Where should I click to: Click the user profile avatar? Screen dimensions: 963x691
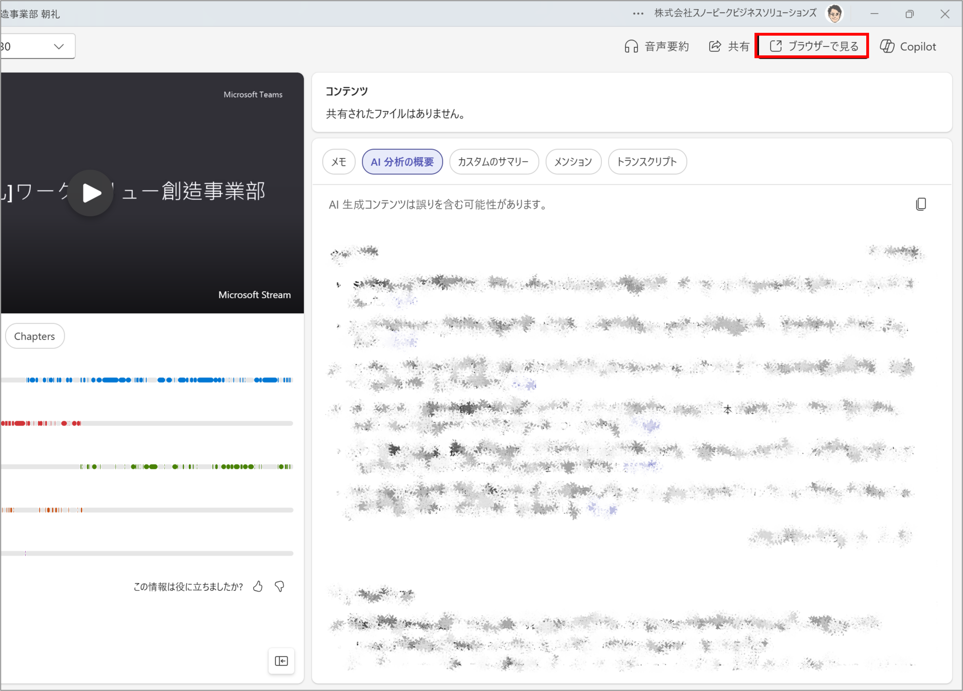834,13
